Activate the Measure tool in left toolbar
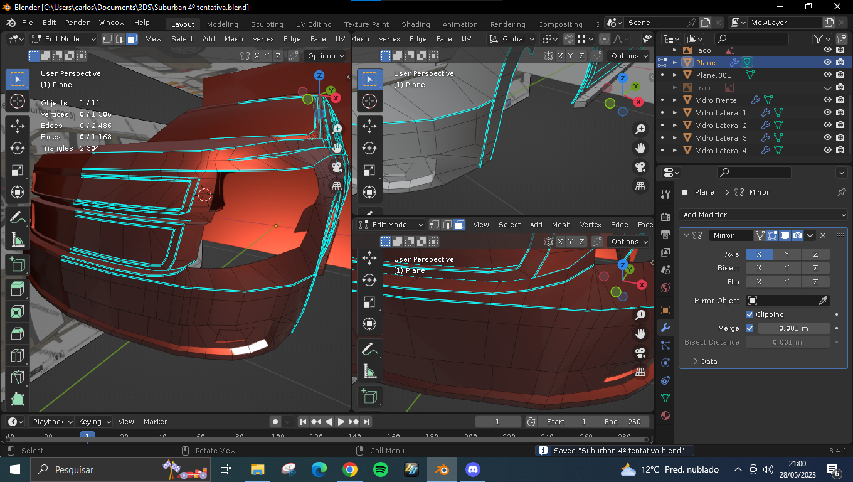Screen dimensions: 853x482 point(18,240)
